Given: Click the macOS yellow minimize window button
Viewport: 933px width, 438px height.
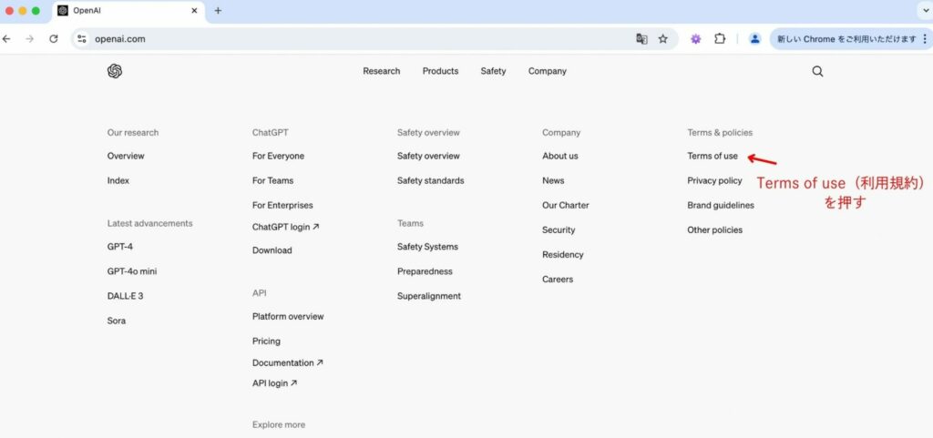Looking at the screenshot, I should pyautogui.click(x=23, y=11).
